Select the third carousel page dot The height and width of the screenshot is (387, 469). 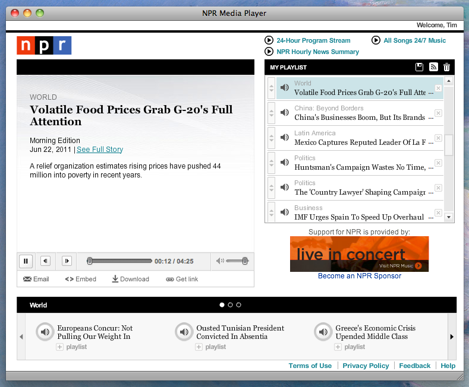[x=239, y=305]
